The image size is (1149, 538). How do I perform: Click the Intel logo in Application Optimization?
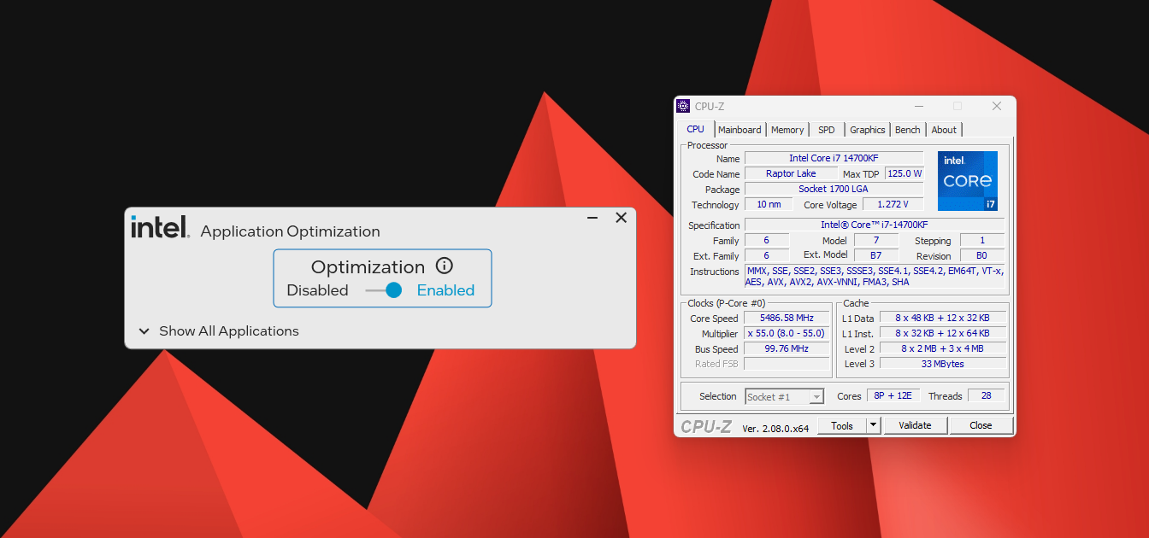160,227
